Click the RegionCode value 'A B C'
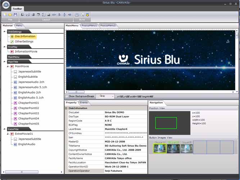240x180 pixels. [108, 121]
